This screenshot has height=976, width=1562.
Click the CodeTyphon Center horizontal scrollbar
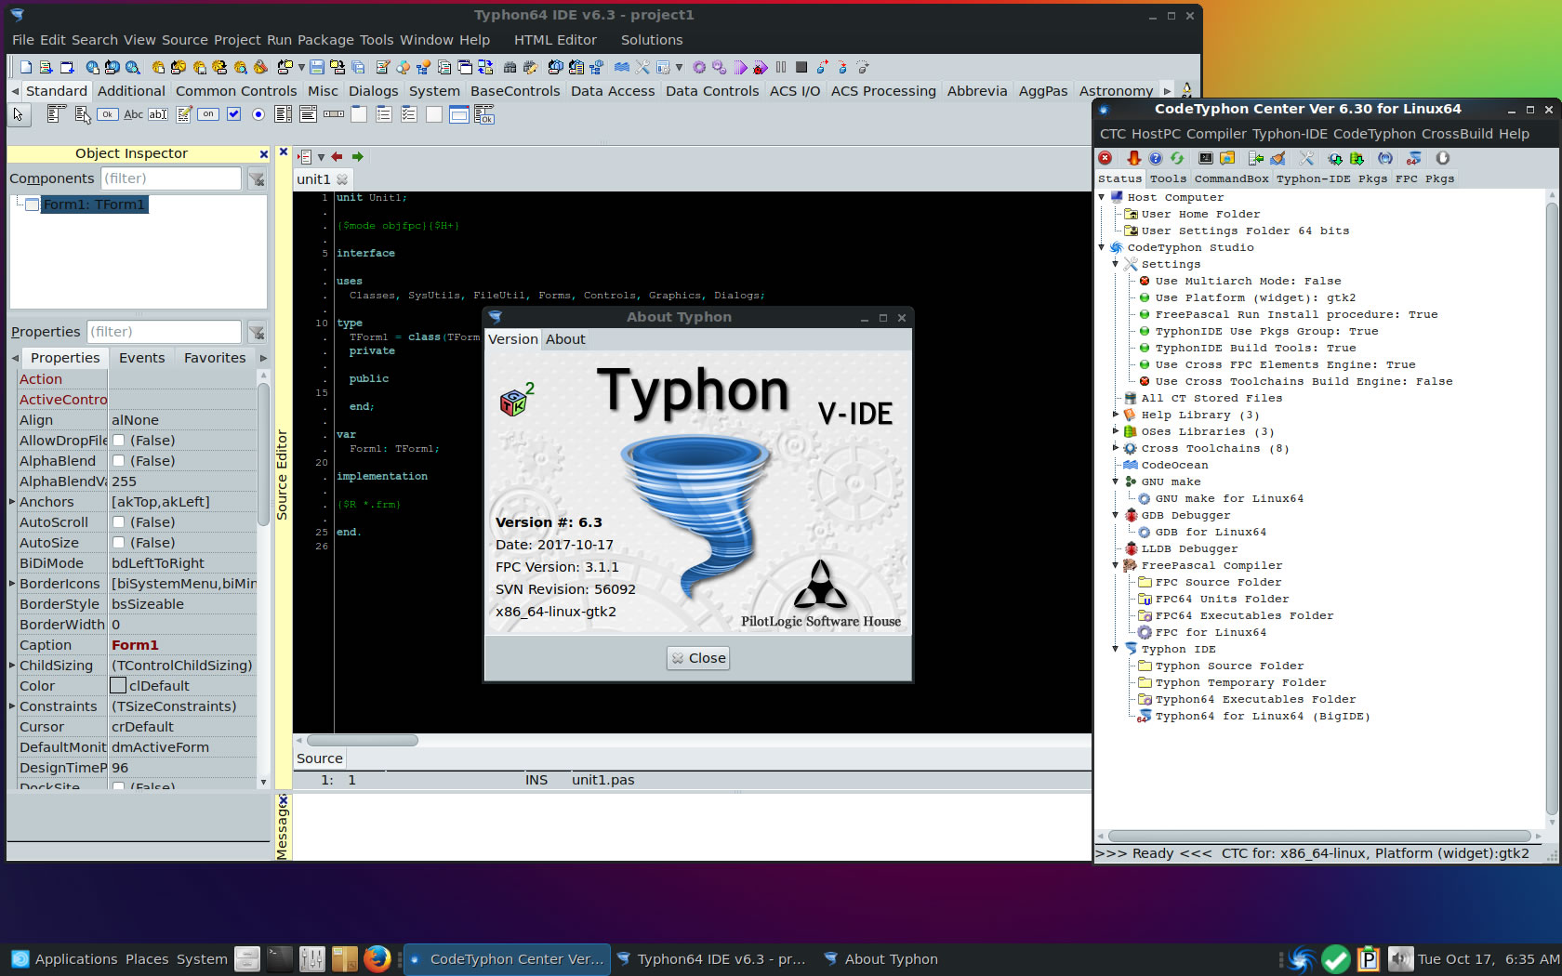(1318, 836)
